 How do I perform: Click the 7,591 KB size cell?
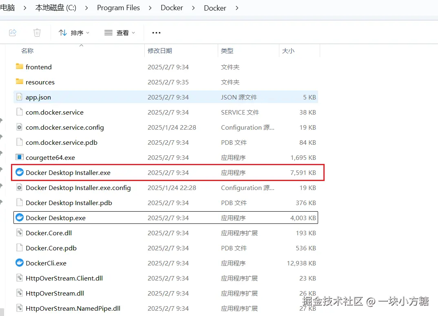click(x=303, y=172)
